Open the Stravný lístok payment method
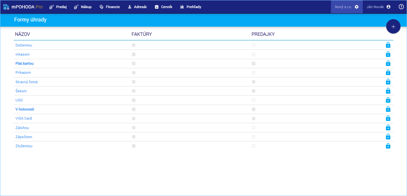Image resolution: width=407 pixels, height=196 pixels. click(x=27, y=82)
